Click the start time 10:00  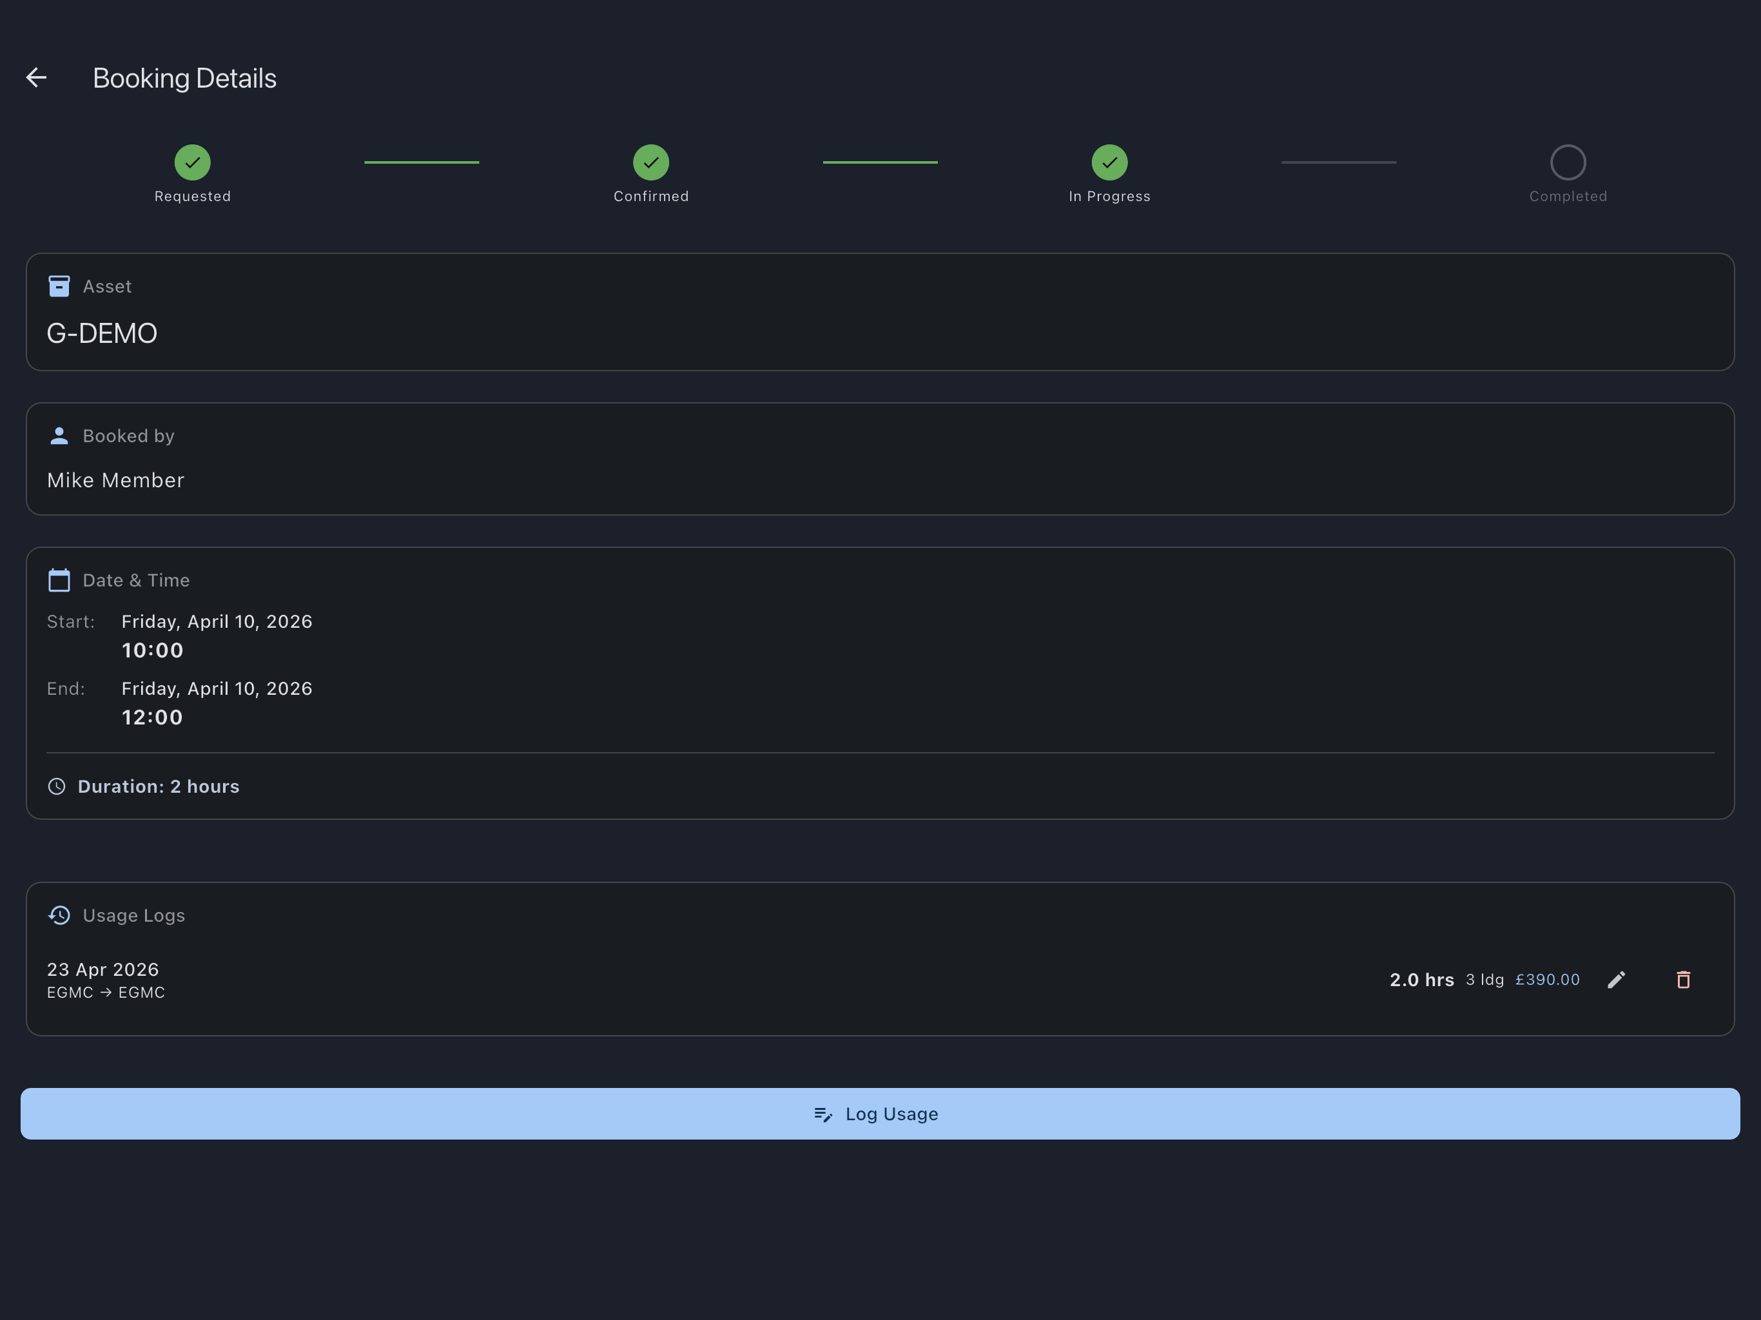(x=153, y=650)
